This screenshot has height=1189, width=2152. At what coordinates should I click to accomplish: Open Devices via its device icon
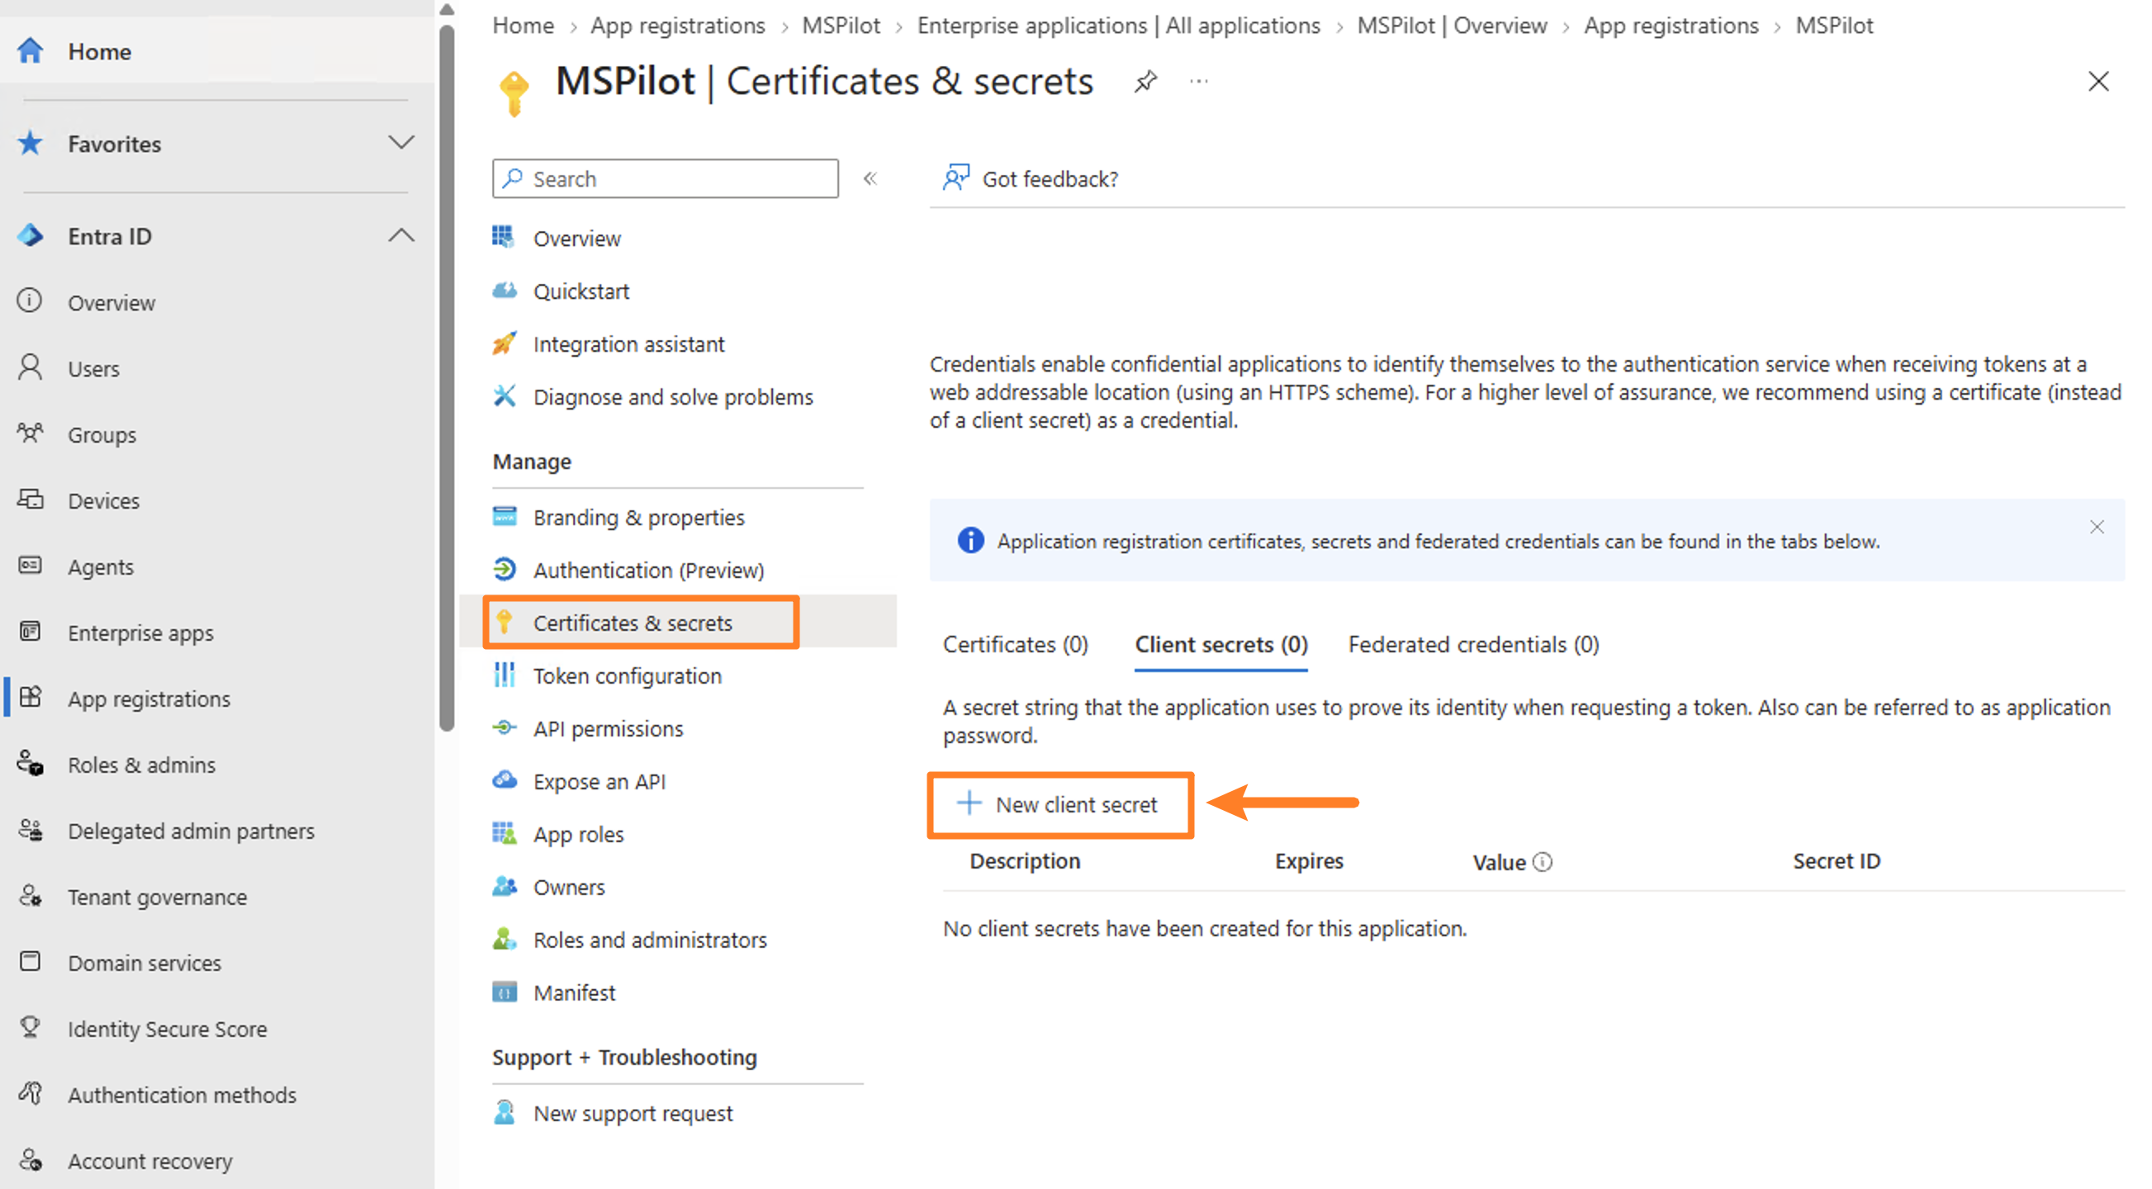pyautogui.click(x=30, y=500)
